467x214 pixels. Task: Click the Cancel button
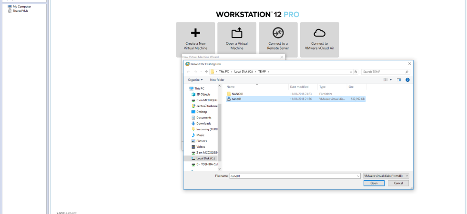click(398, 183)
